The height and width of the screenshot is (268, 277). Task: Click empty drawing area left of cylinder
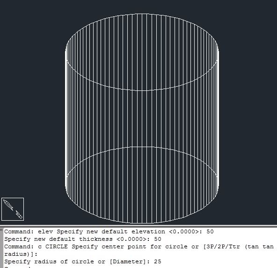point(32,106)
